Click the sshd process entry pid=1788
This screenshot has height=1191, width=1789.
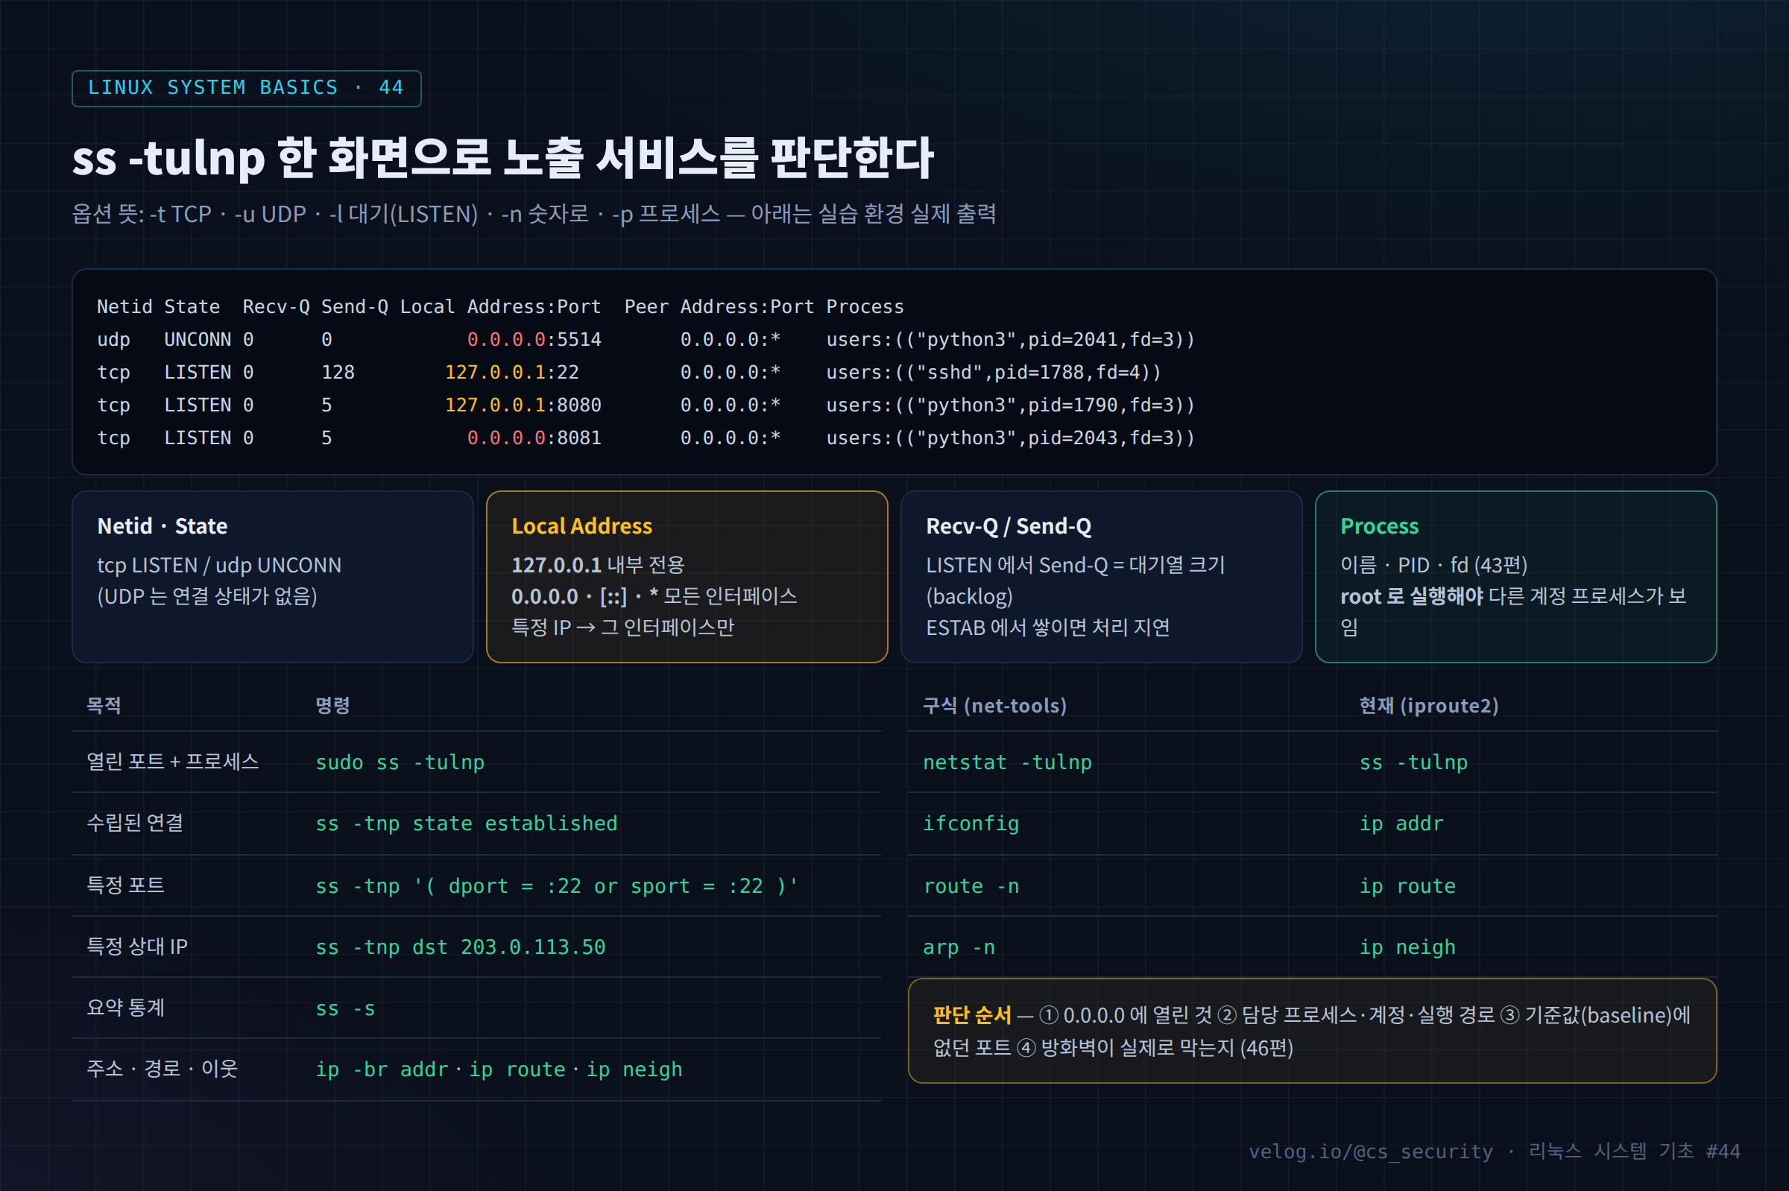(x=994, y=372)
